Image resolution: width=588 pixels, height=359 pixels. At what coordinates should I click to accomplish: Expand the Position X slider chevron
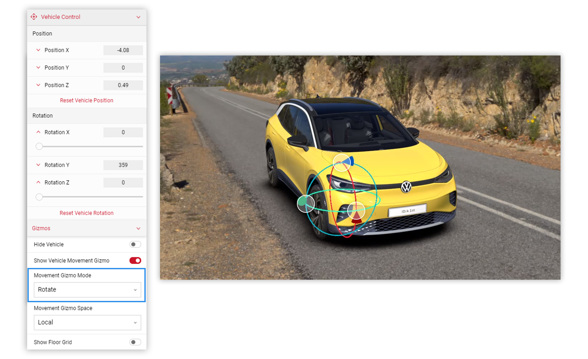tap(38, 50)
